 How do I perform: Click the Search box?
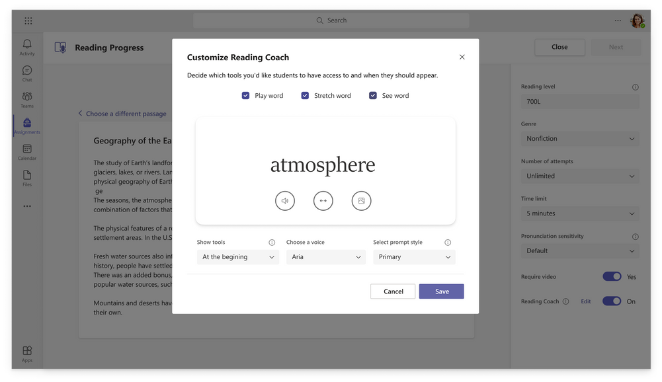pyautogui.click(x=331, y=20)
